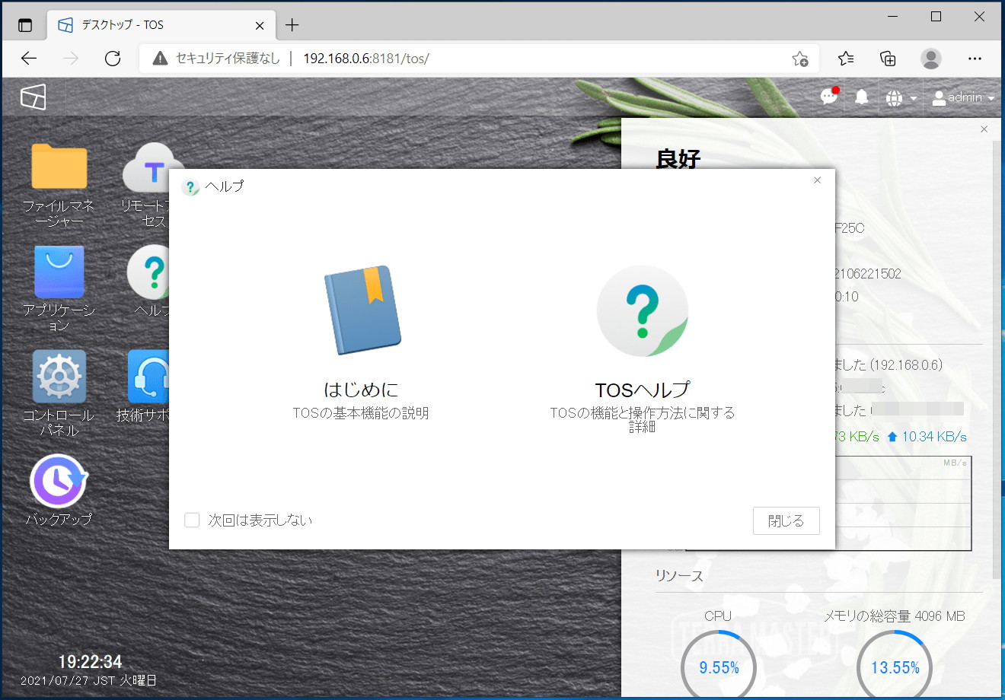Open the messages chat bubble icon
Viewport: 1005px width, 700px height.
(829, 97)
